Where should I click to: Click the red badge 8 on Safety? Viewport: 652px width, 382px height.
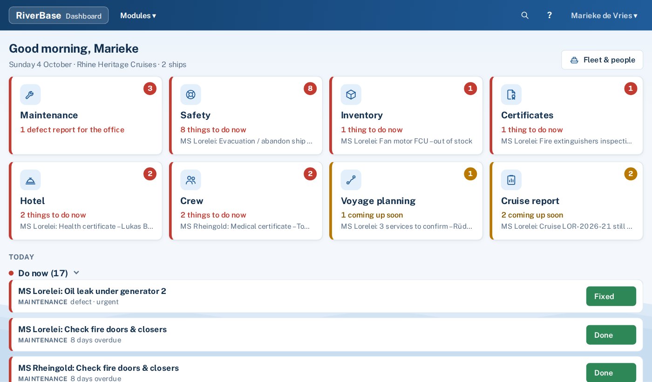(310, 89)
